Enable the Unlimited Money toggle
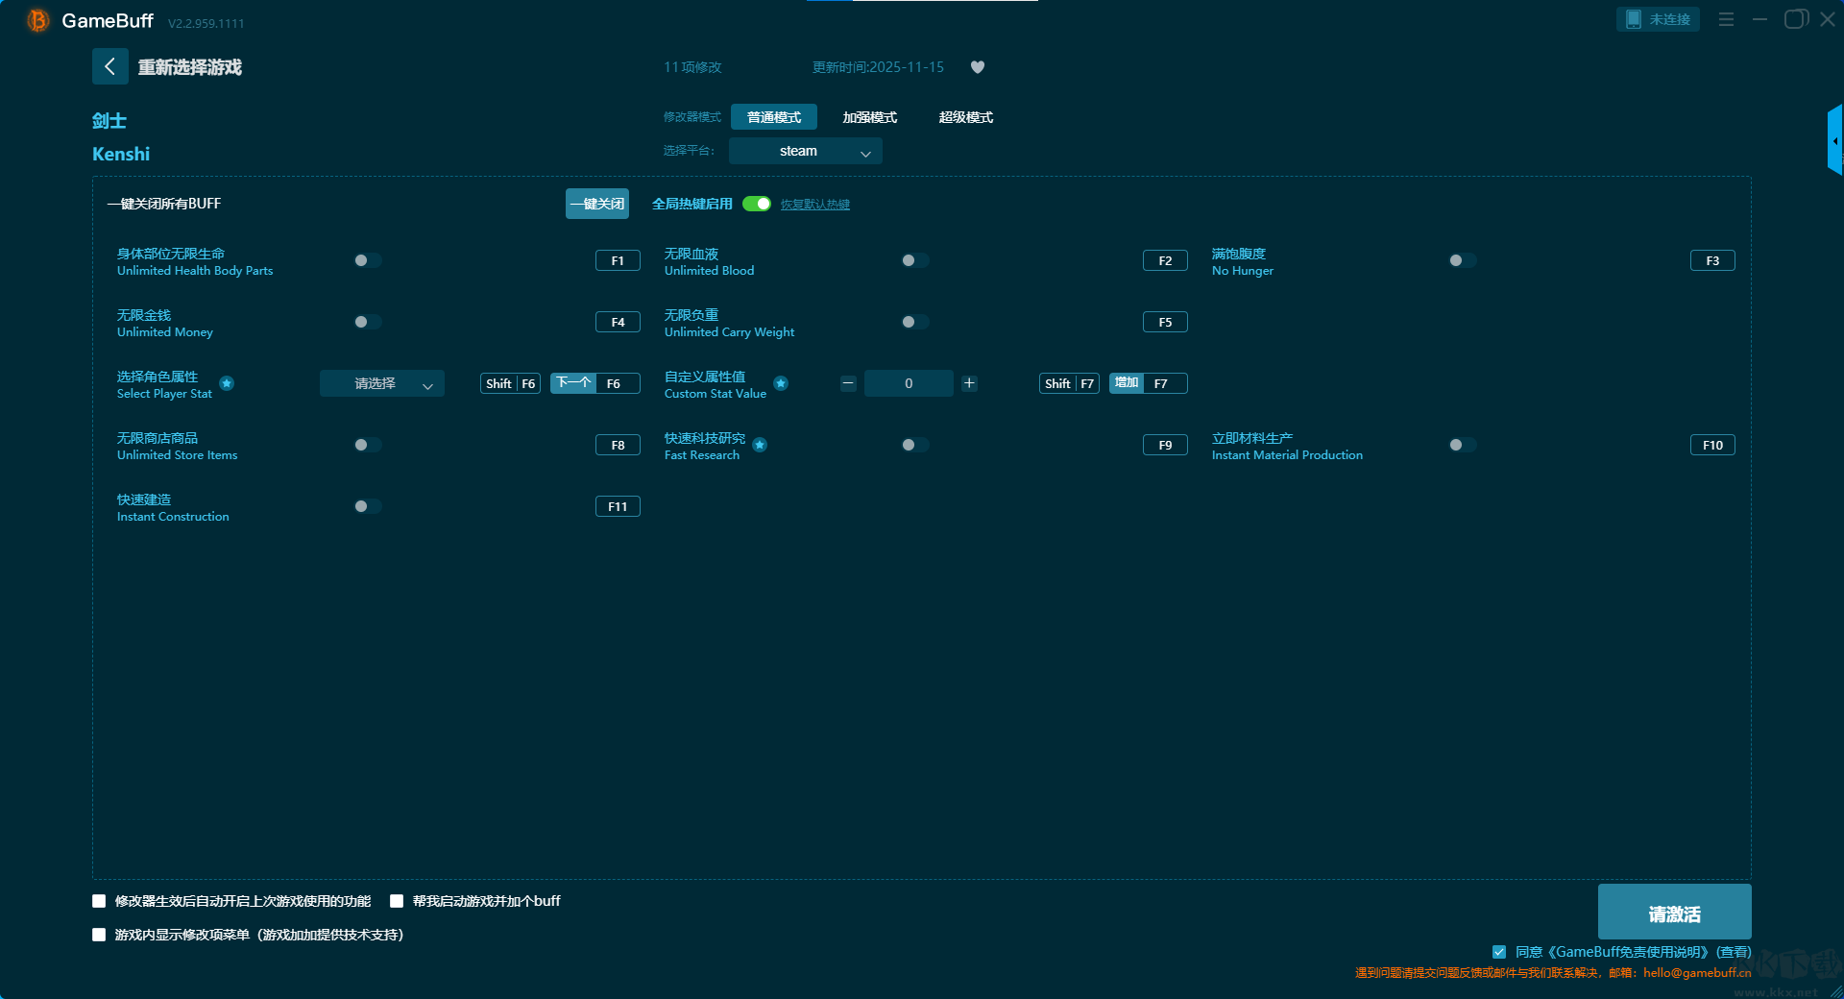The image size is (1844, 999). pos(367,322)
